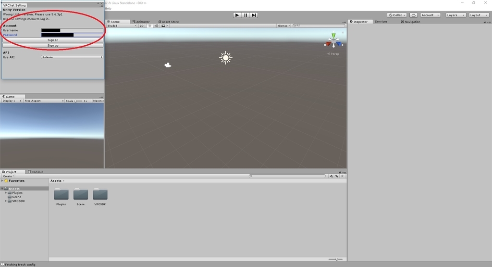Open the Display 1 dropdown in Game view
This screenshot has width=492, height=267.
tap(12, 101)
